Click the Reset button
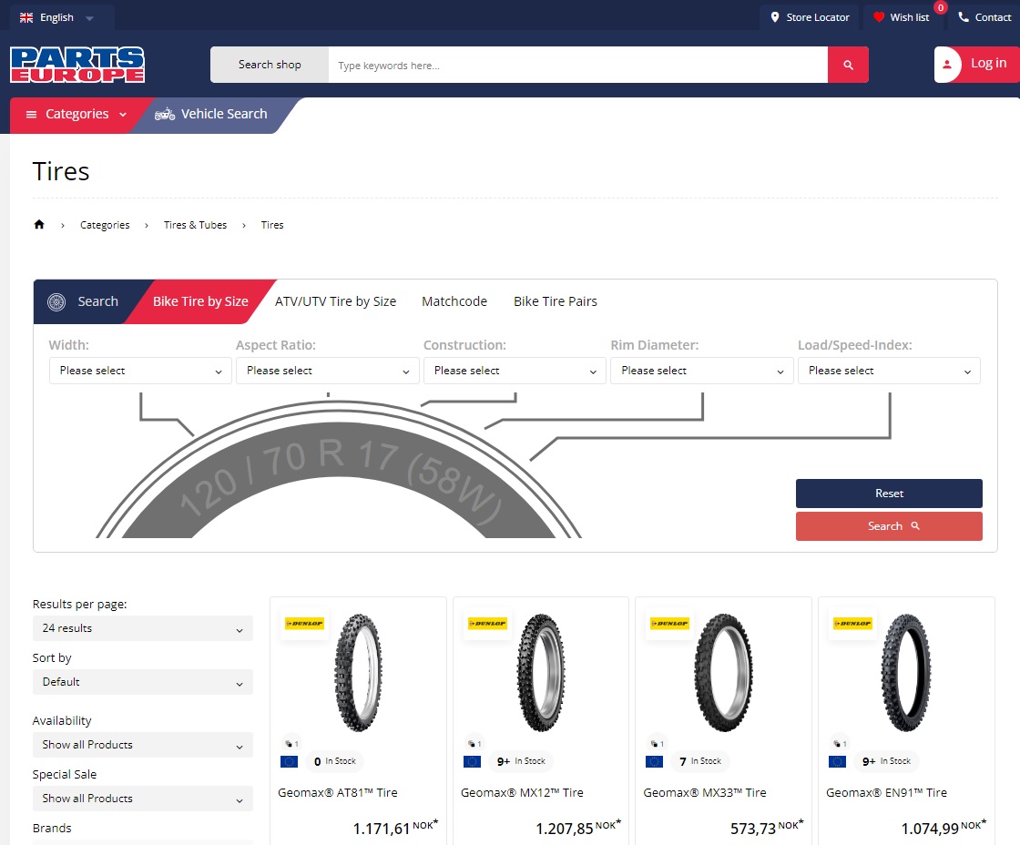 coord(889,494)
